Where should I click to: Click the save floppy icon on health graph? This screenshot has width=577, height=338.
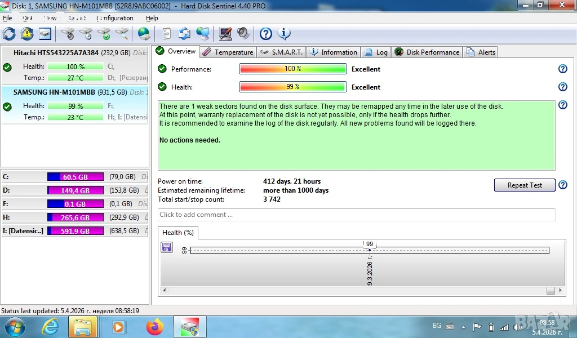click(x=167, y=247)
